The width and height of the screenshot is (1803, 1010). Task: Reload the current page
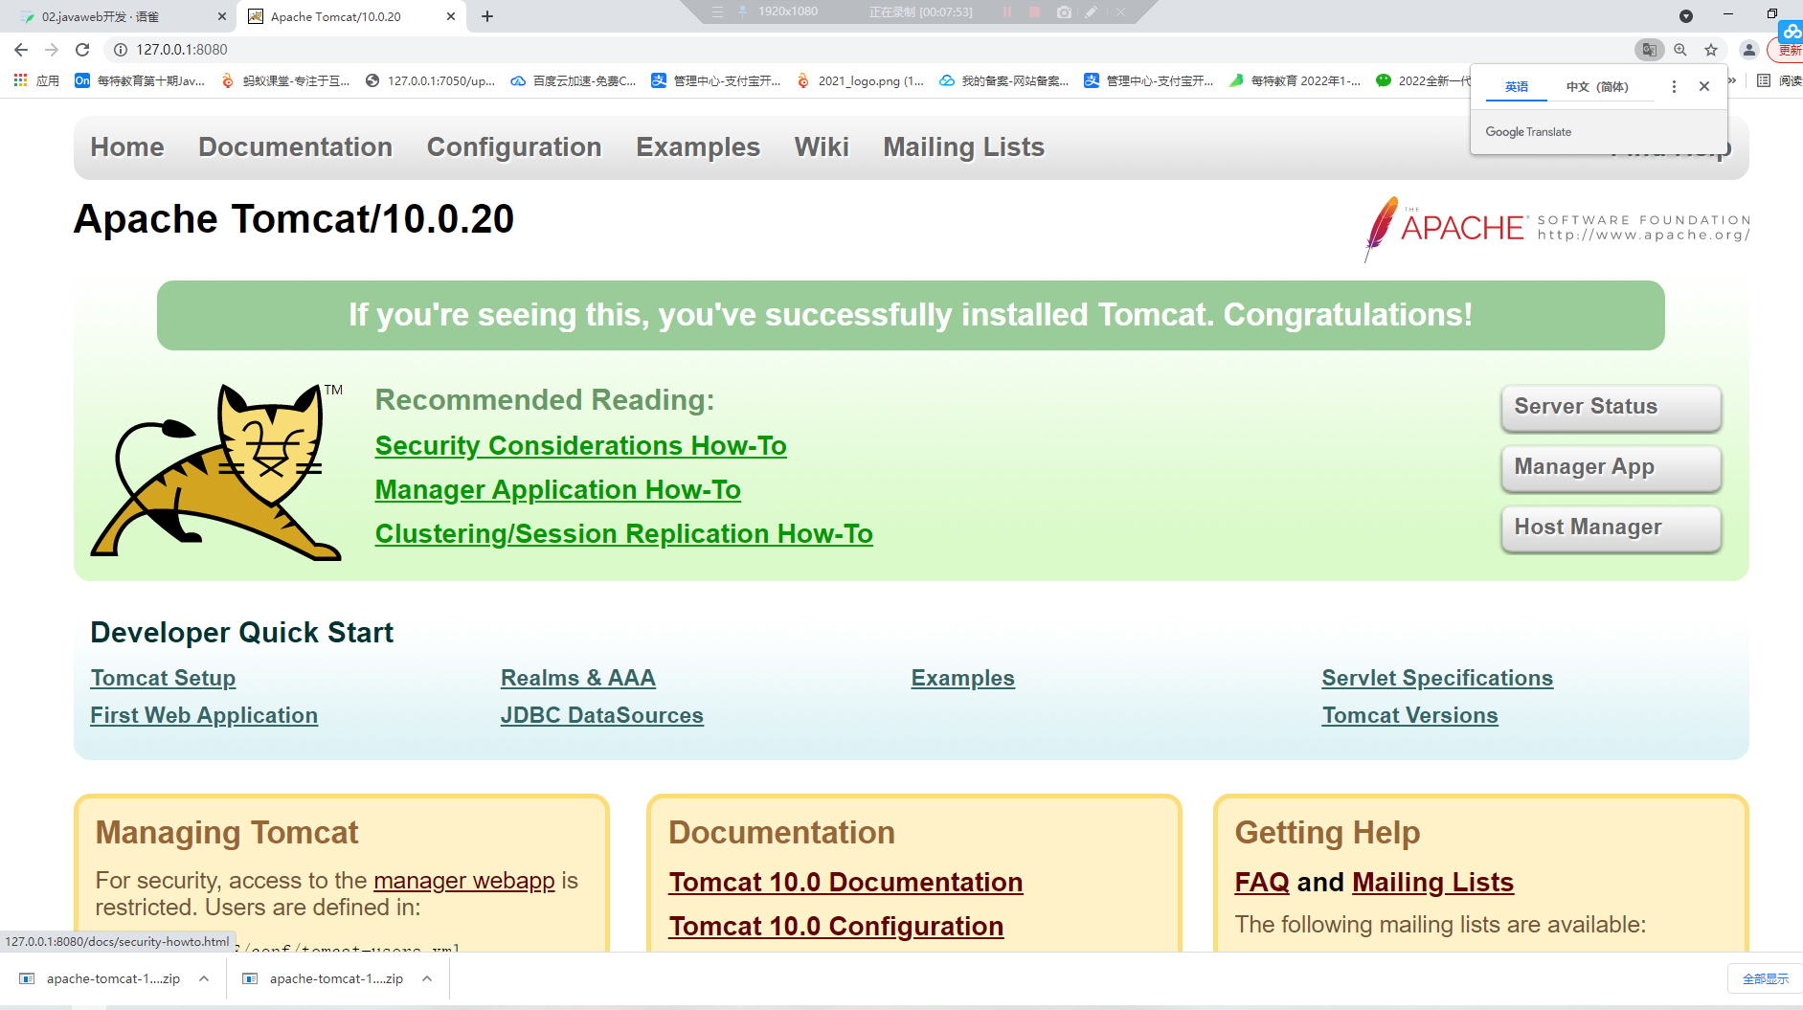pyautogui.click(x=82, y=50)
